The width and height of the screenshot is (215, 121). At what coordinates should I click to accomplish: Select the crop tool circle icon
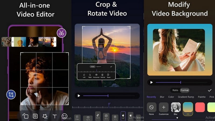11,94
